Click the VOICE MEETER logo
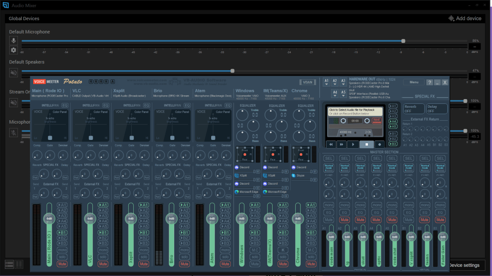 [46, 82]
